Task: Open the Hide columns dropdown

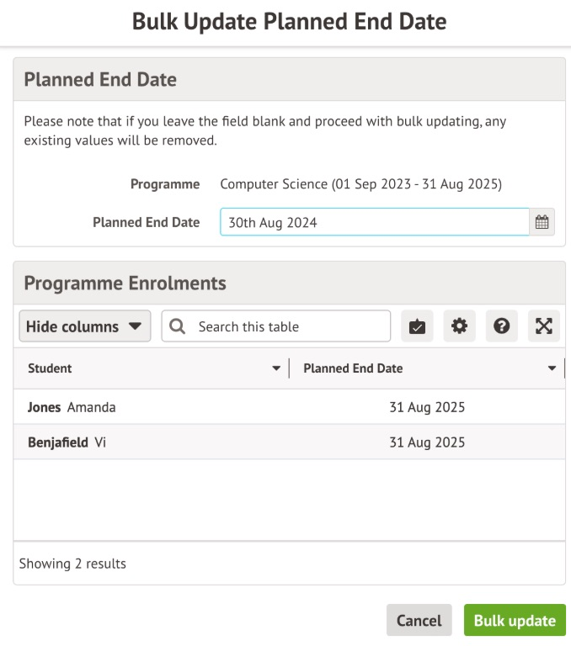Action: pos(84,326)
